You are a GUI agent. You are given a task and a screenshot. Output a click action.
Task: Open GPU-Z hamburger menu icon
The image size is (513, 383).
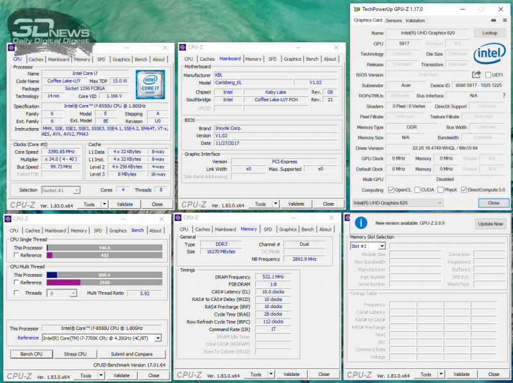click(505, 20)
